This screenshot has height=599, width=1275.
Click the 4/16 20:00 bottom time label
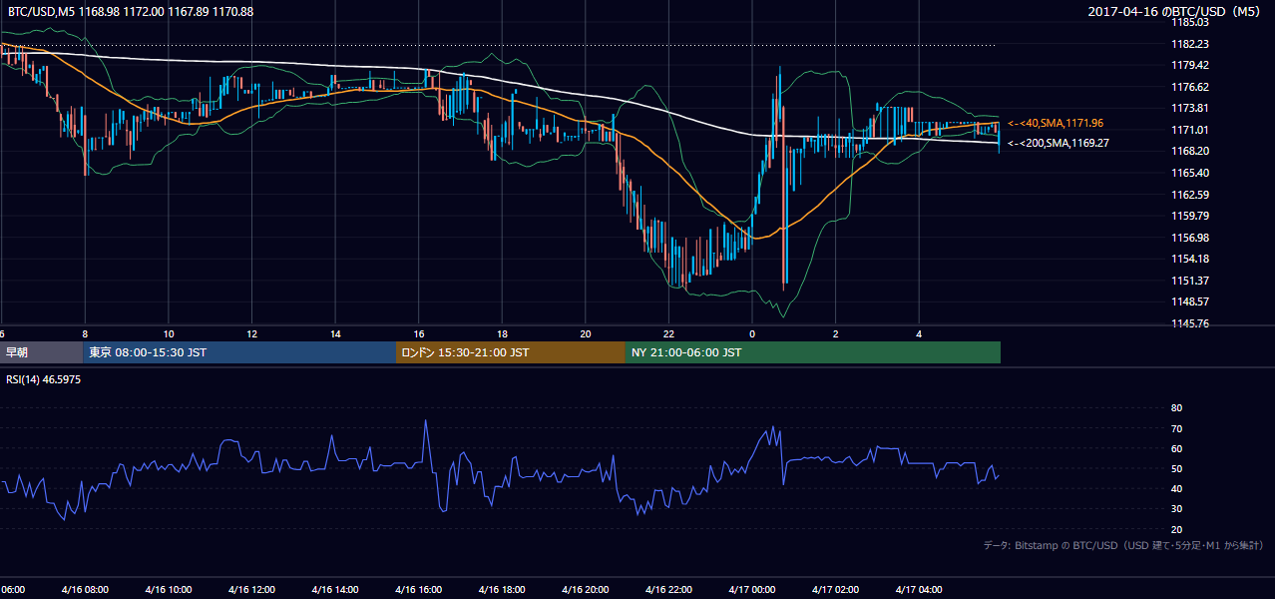coord(586,589)
